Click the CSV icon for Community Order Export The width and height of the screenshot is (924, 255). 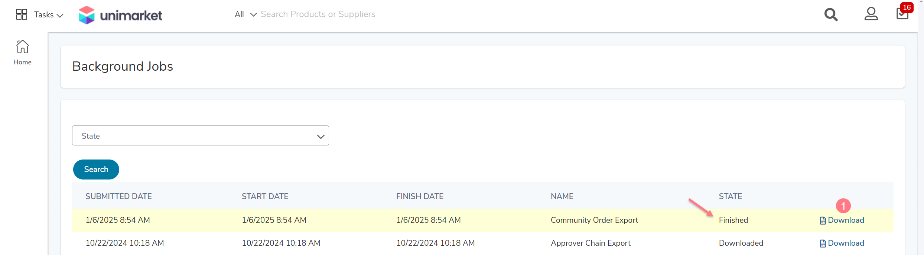(823, 221)
